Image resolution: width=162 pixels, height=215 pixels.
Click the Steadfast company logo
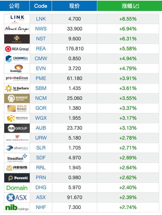(17, 158)
